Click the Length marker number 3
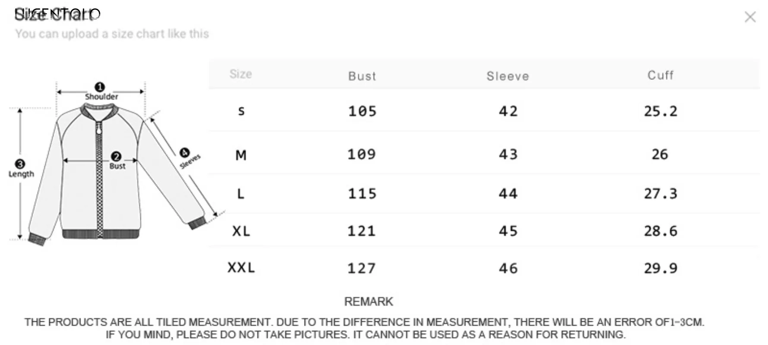The height and width of the screenshot is (345, 768). [x=20, y=164]
